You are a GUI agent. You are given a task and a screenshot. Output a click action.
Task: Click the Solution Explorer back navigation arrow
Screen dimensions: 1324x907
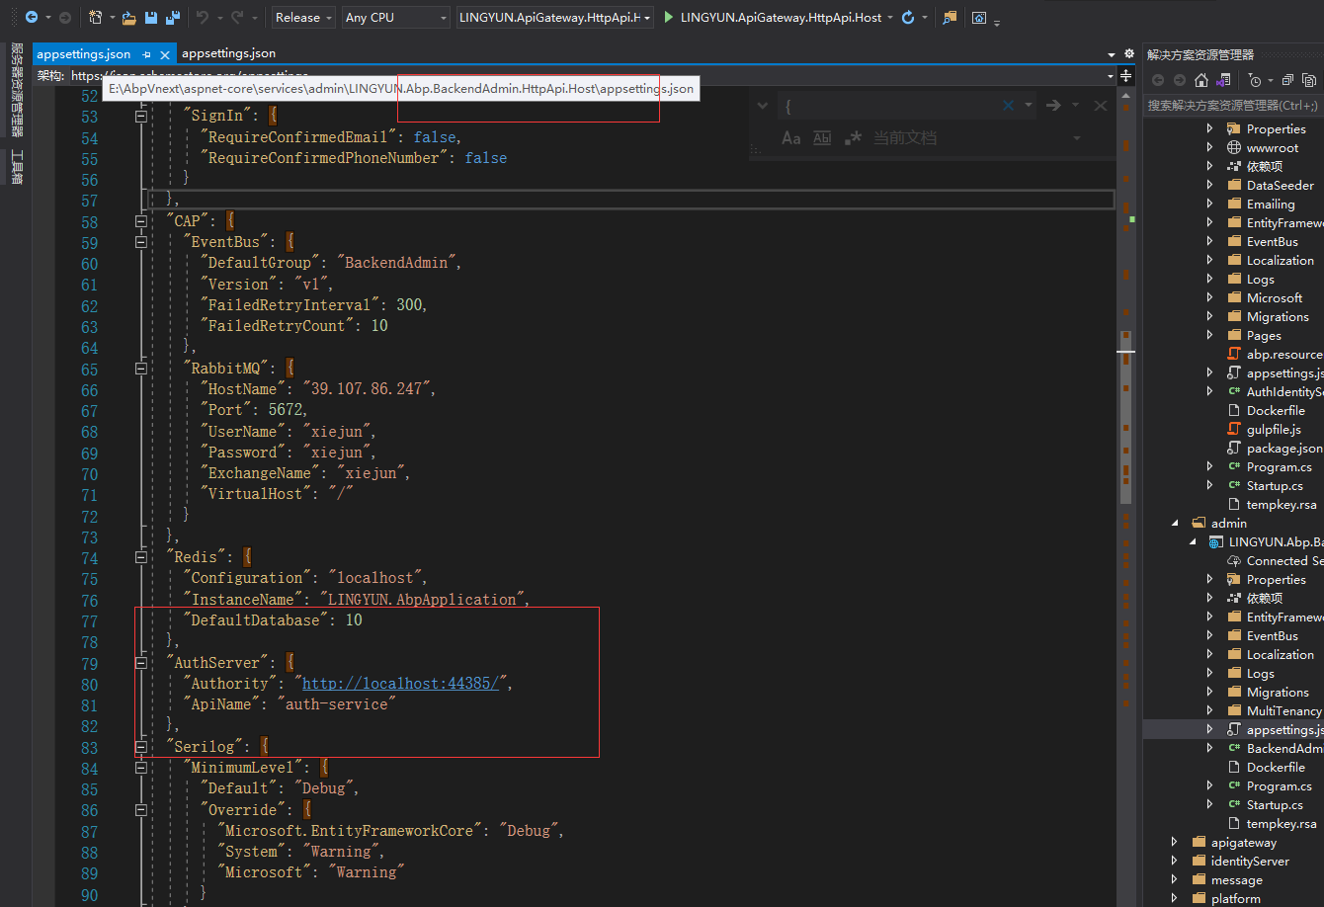[1158, 79]
